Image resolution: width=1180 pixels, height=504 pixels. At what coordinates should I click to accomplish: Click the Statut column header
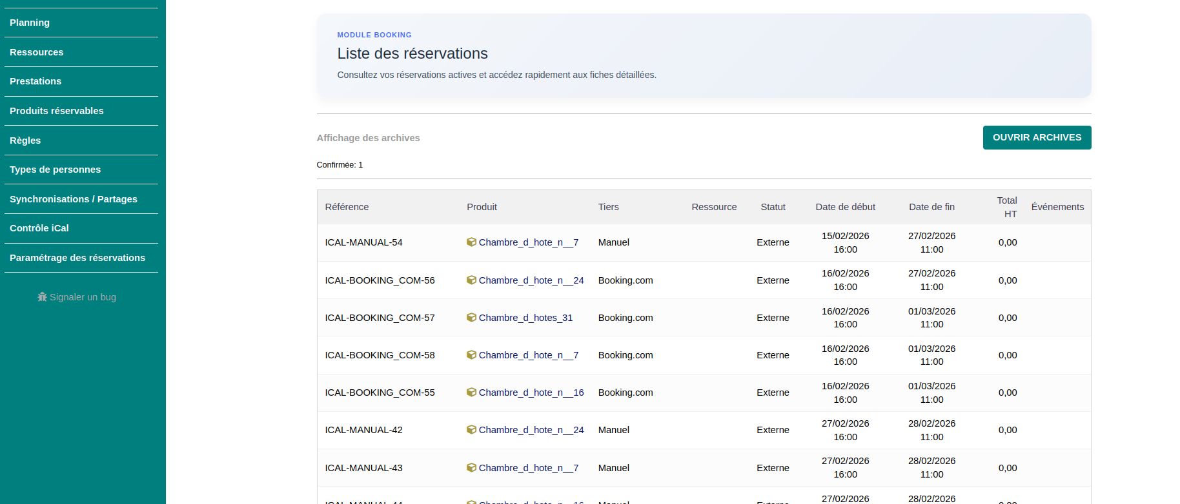point(773,207)
